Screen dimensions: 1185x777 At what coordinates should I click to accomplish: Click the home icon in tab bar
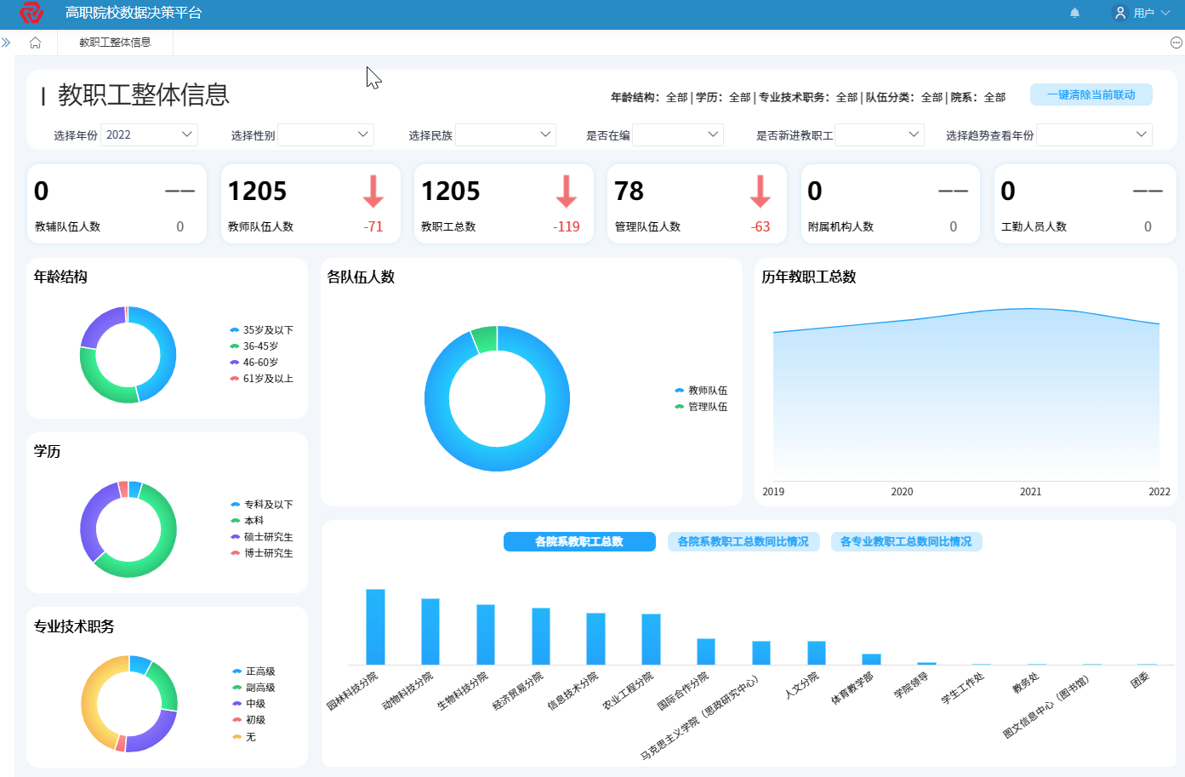tap(35, 43)
